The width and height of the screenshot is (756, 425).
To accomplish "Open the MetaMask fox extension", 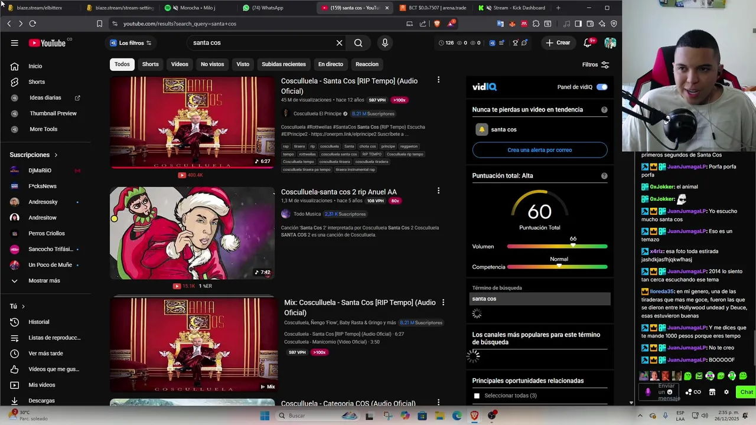I will coord(512,24).
